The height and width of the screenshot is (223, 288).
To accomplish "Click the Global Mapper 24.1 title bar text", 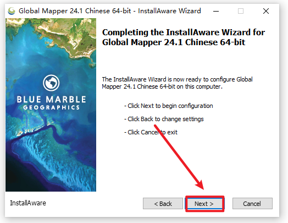I will [x=110, y=11].
